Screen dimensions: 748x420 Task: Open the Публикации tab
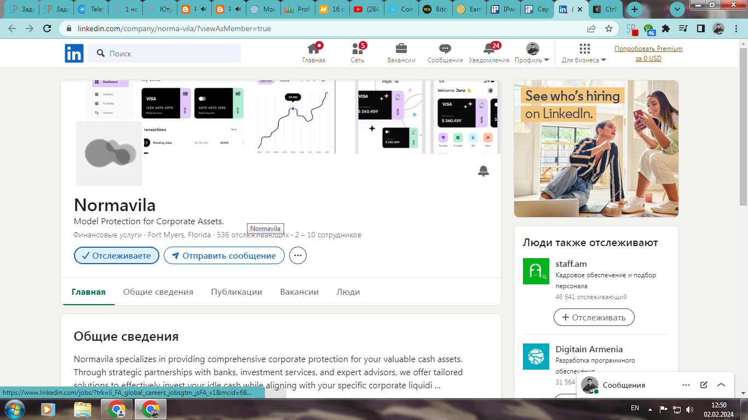coord(237,292)
